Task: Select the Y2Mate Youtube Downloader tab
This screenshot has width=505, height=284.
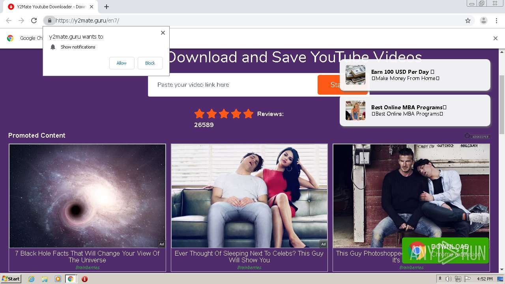Action: [x=51, y=7]
